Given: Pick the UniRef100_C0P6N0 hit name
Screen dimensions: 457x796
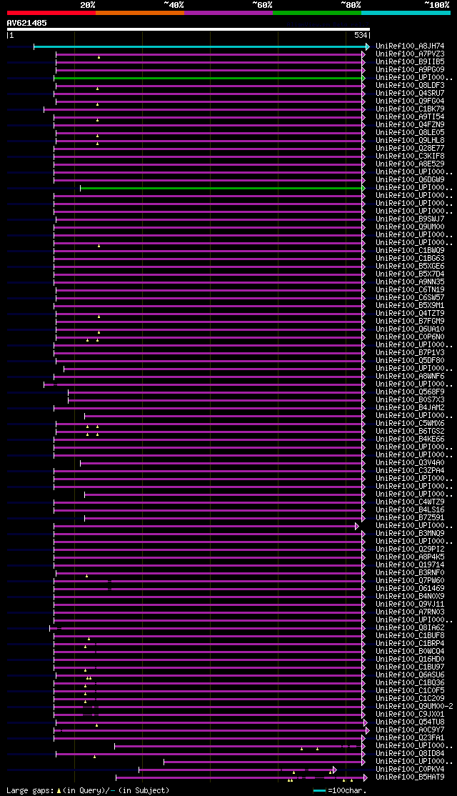Looking at the screenshot, I should click(411, 337).
